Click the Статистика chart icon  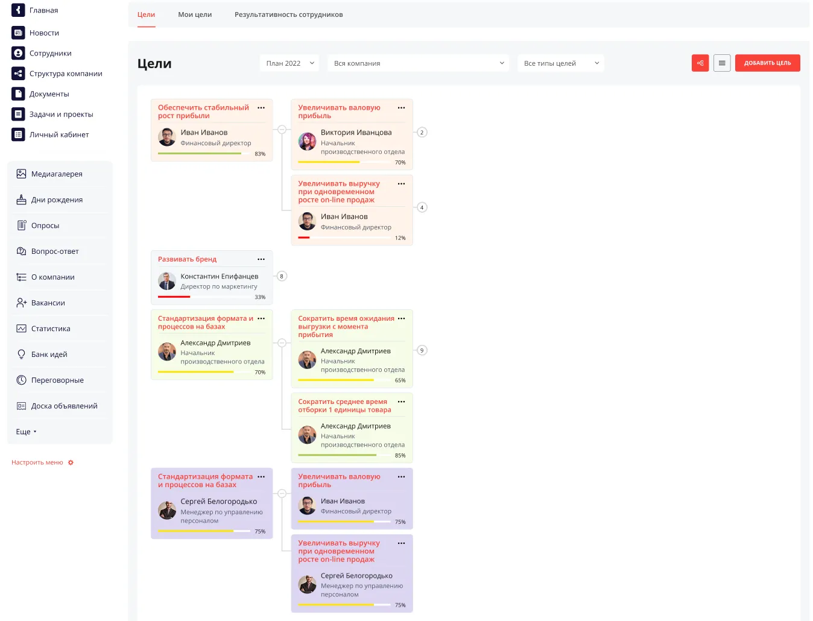click(21, 329)
